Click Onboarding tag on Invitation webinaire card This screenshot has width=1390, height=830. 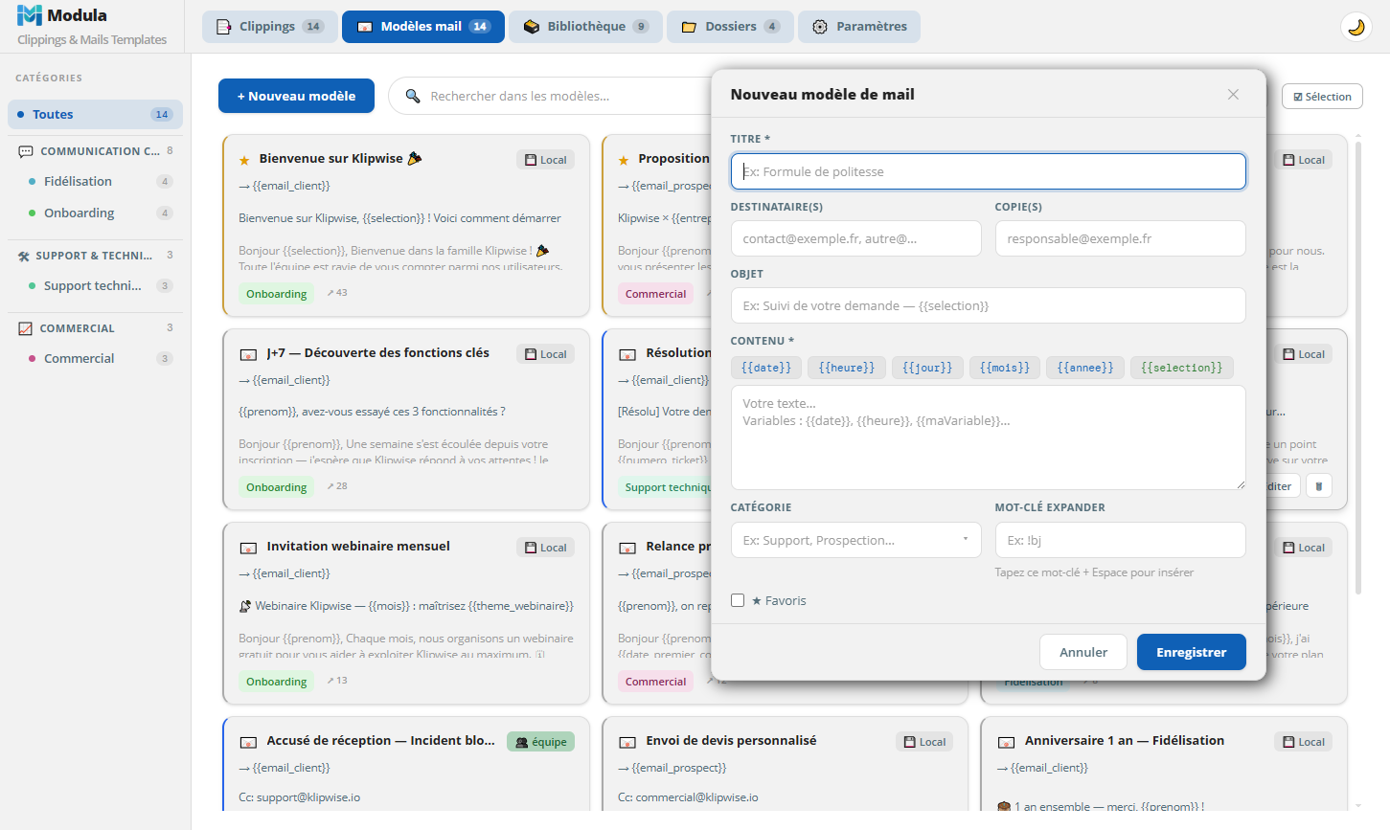(x=277, y=682)
